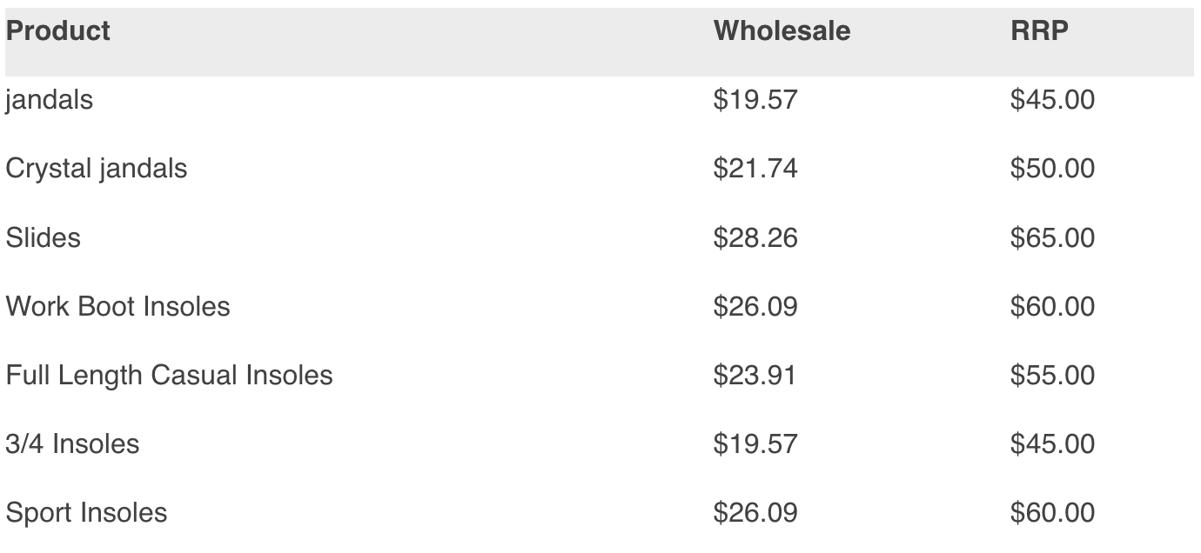The height and width of the screenshot is (553, 1201).
Task: Select the Full Length Casual Insoles cell
Action: [170, 375]
